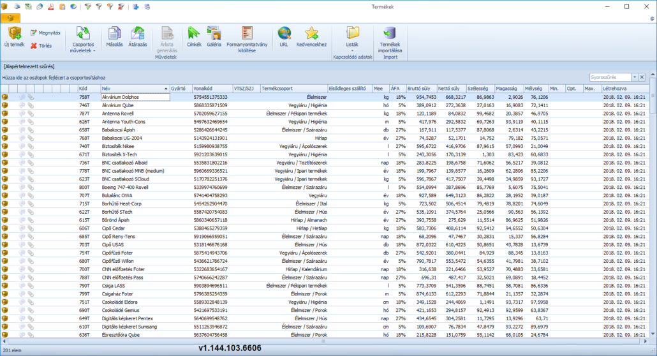657x356 pixels.
Task: Click the Termékcsoport column header
Action: (293, 89)
